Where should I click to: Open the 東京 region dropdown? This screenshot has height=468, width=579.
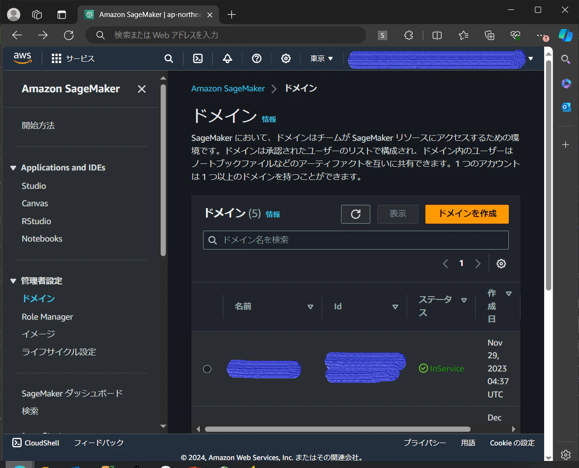(322, 58)
